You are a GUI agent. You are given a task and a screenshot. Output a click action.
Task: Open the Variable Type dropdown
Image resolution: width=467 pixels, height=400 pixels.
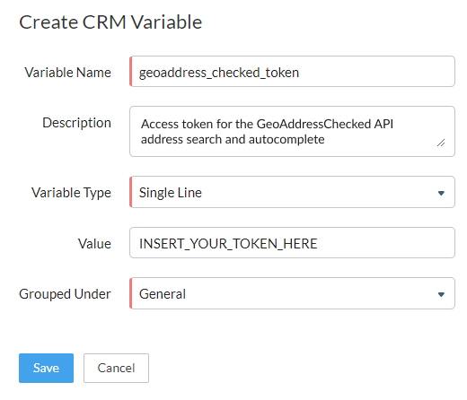292,192
